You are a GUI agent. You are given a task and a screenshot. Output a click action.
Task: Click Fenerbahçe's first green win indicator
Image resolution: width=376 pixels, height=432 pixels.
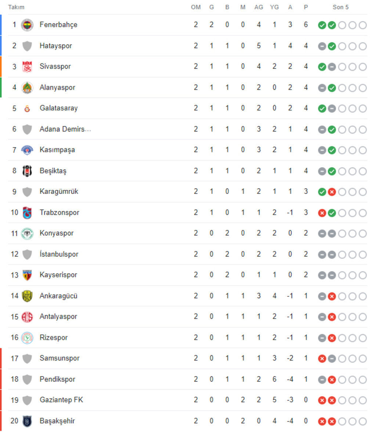tap(322, 25)
